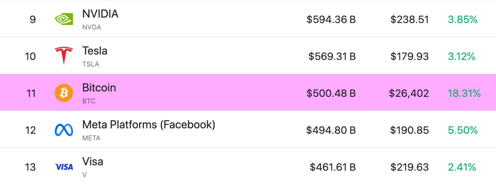
Task: Click NVIDIA's 3.85% change value
Action: (x=463, y=20)
